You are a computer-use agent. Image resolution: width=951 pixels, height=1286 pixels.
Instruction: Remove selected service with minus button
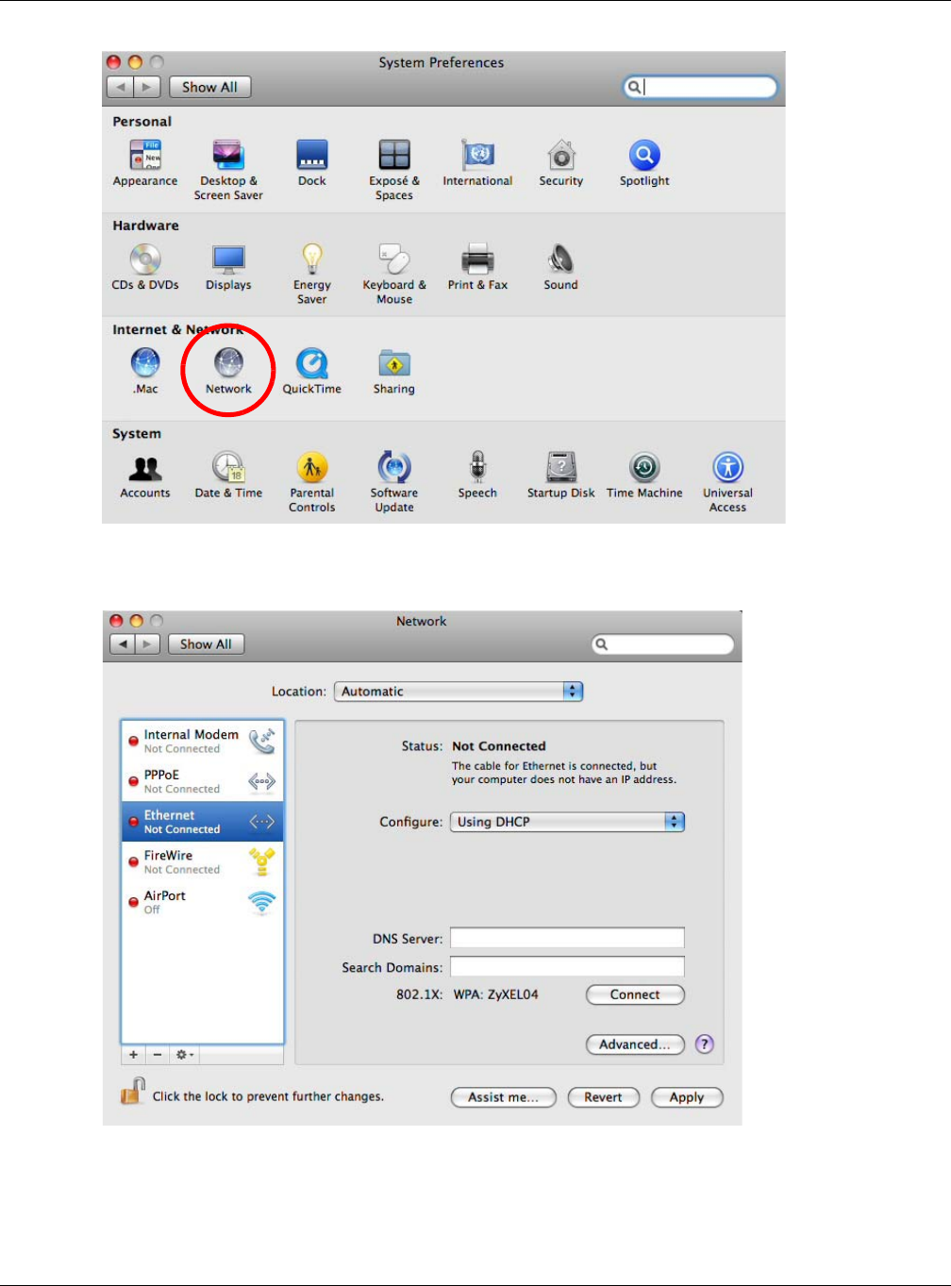point(158,1055)
